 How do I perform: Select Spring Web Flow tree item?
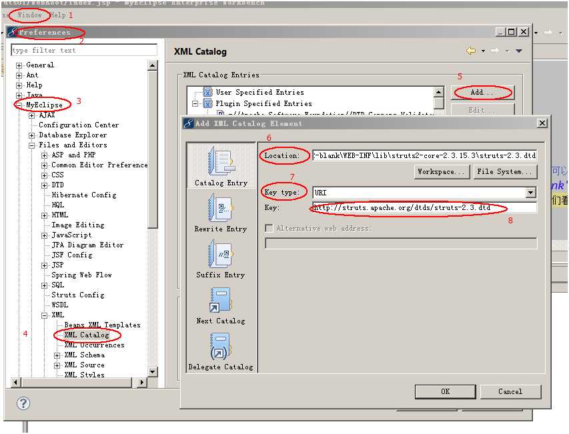point(81,275)
